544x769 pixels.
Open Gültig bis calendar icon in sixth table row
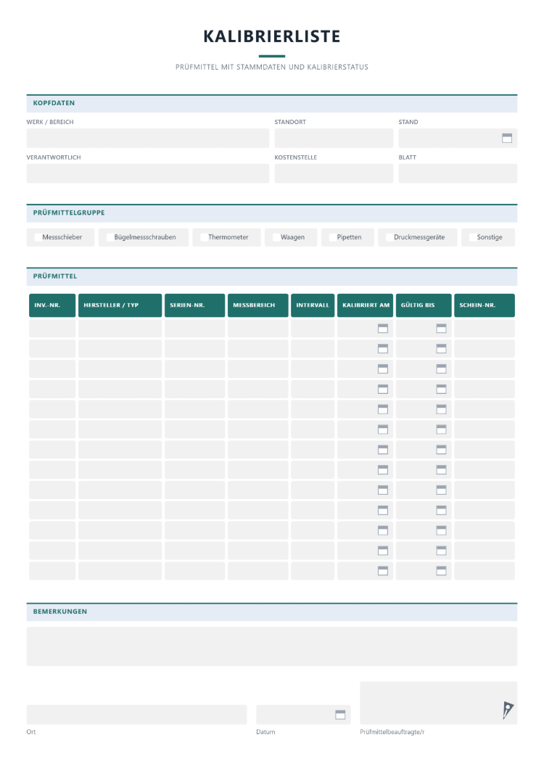coord(441,429)
